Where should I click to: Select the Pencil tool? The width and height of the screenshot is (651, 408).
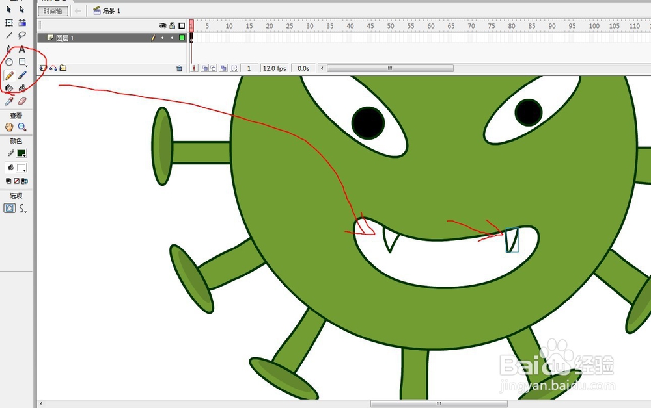[9, 75]
